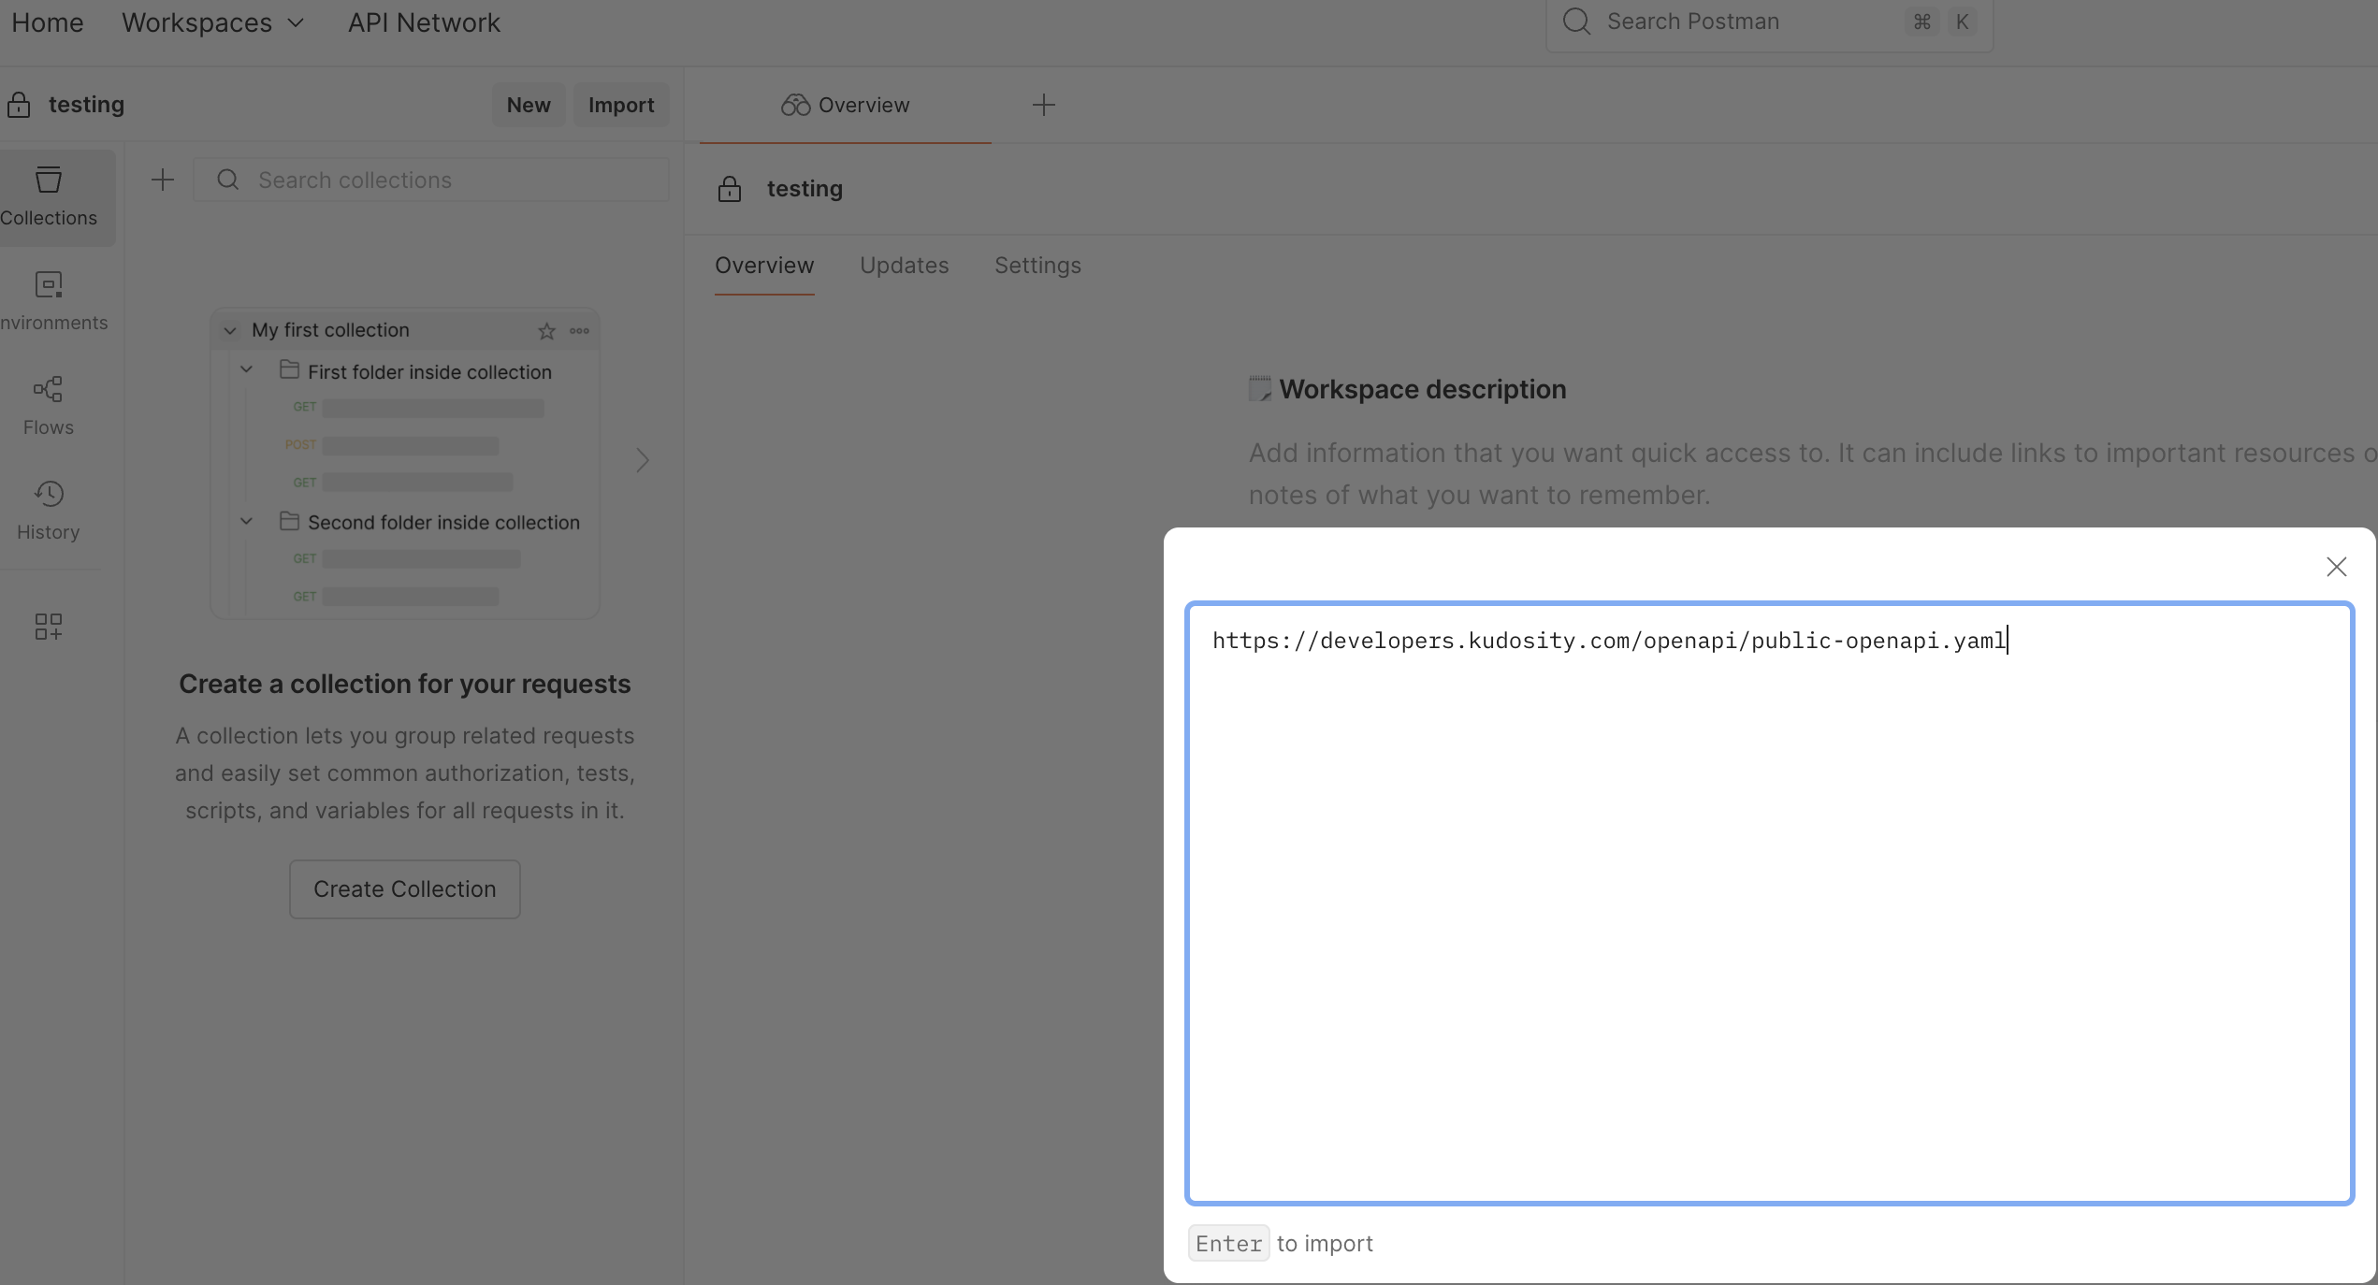Click the First folder inside collection folder icon
Viewport: 2378px width, 1285px height.
[290, 370]
